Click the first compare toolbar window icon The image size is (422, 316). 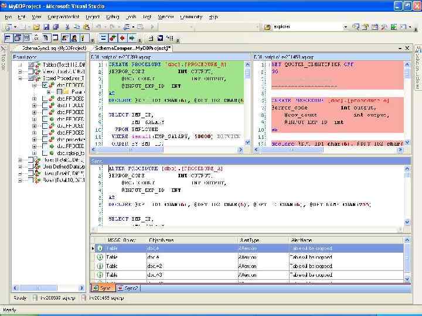8,38
